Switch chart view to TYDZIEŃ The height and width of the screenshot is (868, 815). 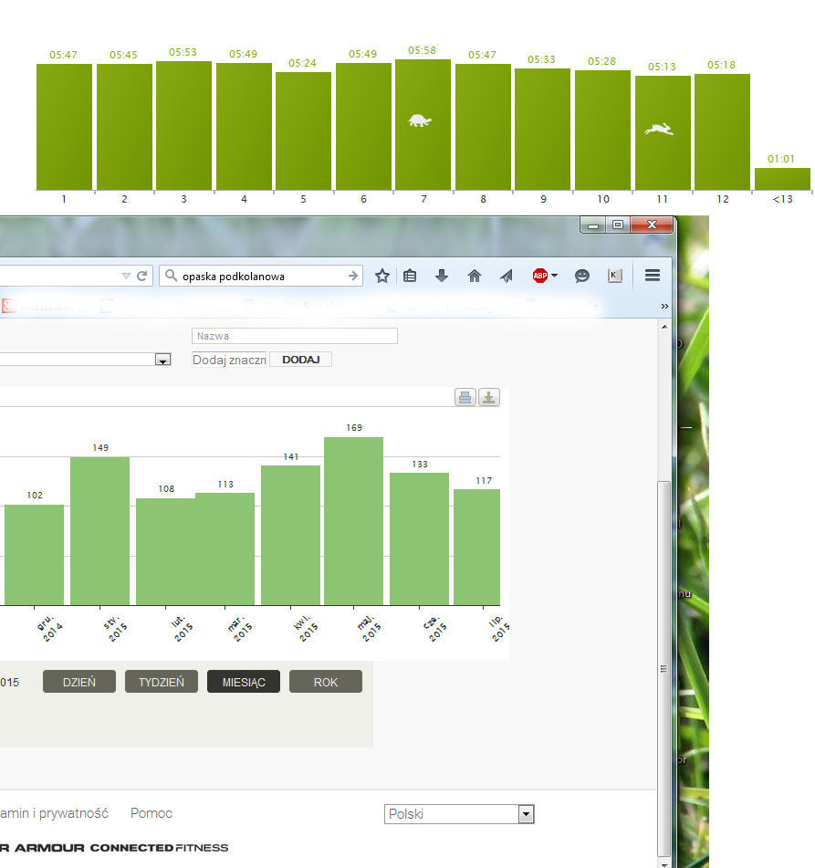point(161,682)
